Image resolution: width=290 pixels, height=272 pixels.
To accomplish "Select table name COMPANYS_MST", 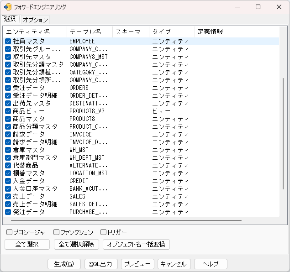I will coord(89,57).
